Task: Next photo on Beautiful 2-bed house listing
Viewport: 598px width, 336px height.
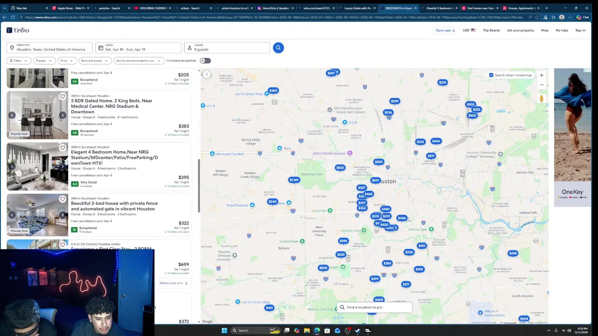Action: (x=63, y=215)
